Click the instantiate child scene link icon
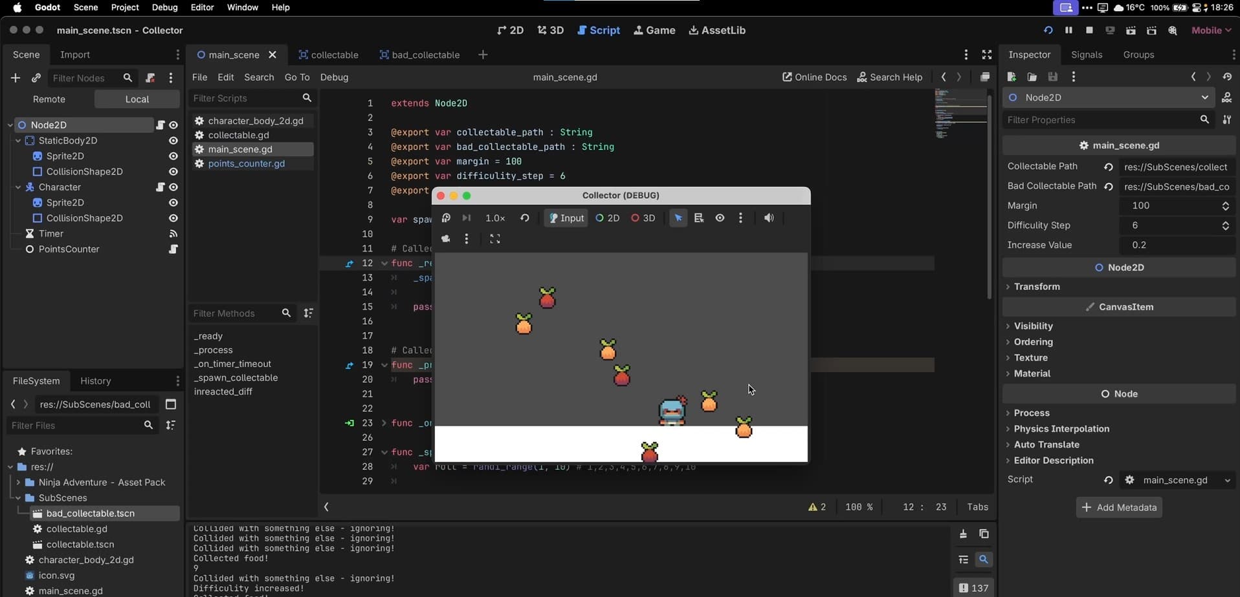Image resolution: width=1240 pixels, height=597 pixels. pyautogui.click(x=36, y=78)
